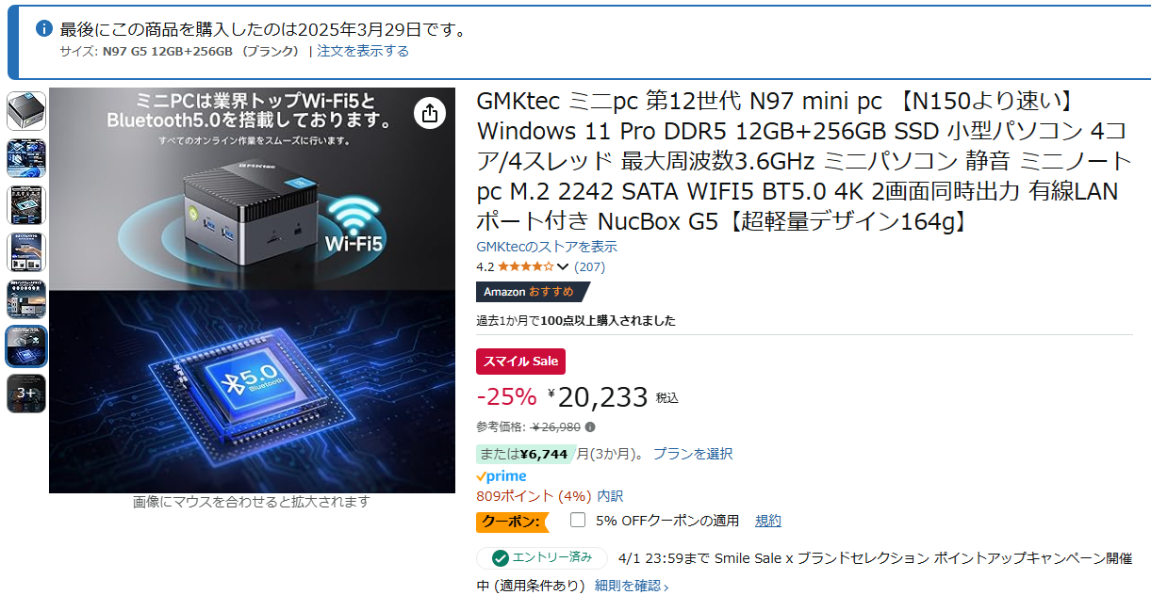The image size is (1151, 595).
Task: Click main Wi-Fi5 Bluetooth product image
Action: 252,290
